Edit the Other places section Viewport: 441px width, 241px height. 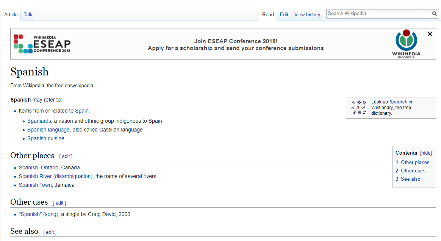pos(66,156)
